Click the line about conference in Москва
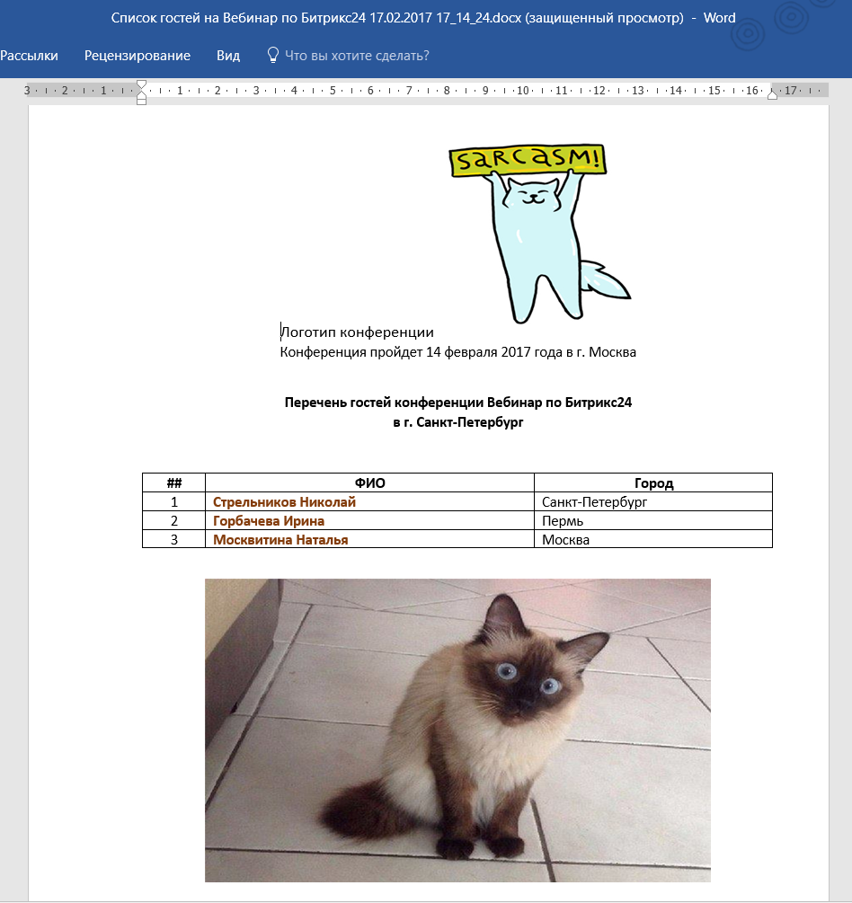 [458, 352]
